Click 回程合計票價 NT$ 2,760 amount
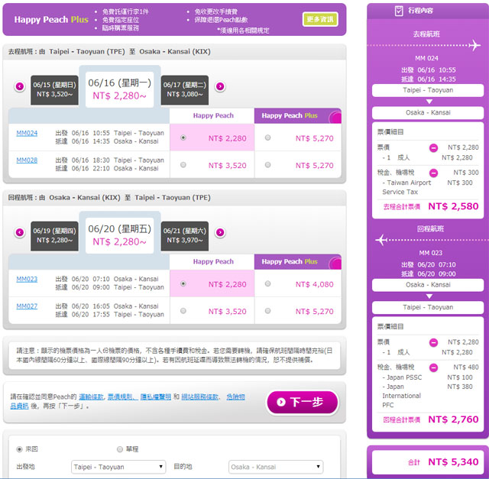Screen dimensions: 489x479 point(453,419)
